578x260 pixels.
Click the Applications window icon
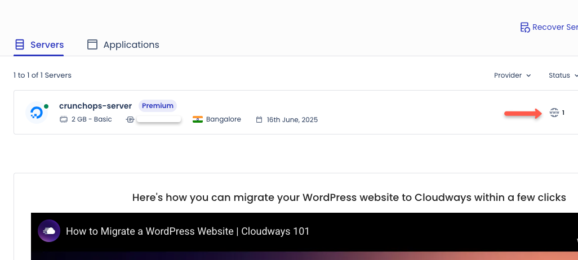(x=92, y=44)
